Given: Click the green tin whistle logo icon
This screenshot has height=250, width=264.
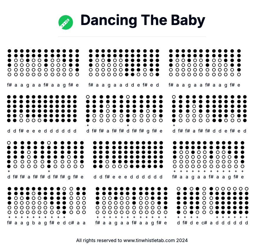Looking at the screenshot, I should (x=65, y=22).
